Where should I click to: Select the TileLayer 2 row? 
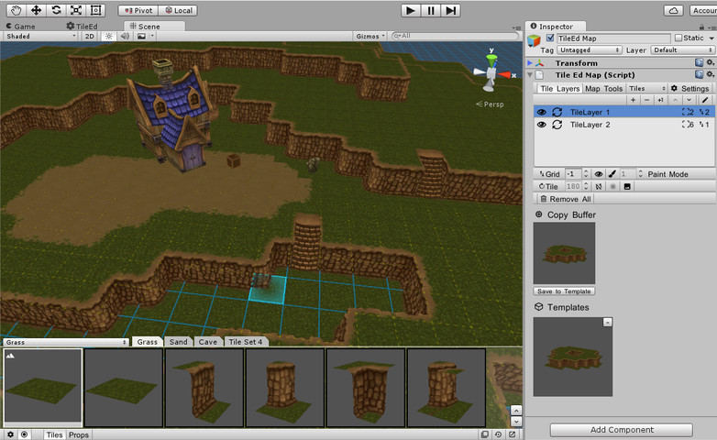(623, 125)
